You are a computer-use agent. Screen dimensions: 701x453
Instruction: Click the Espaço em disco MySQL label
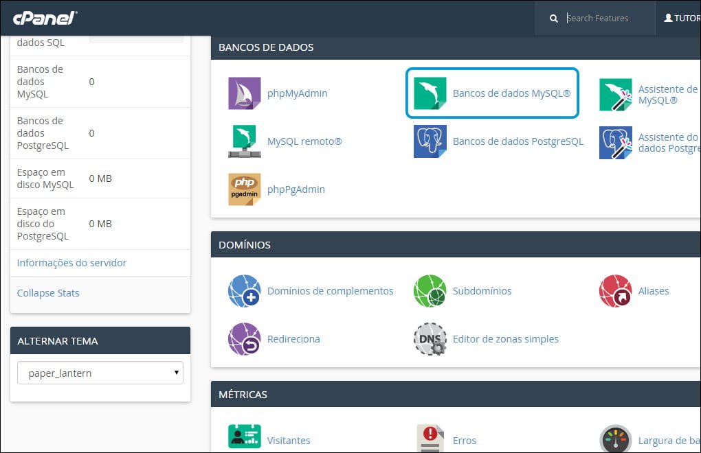point(45,178)
